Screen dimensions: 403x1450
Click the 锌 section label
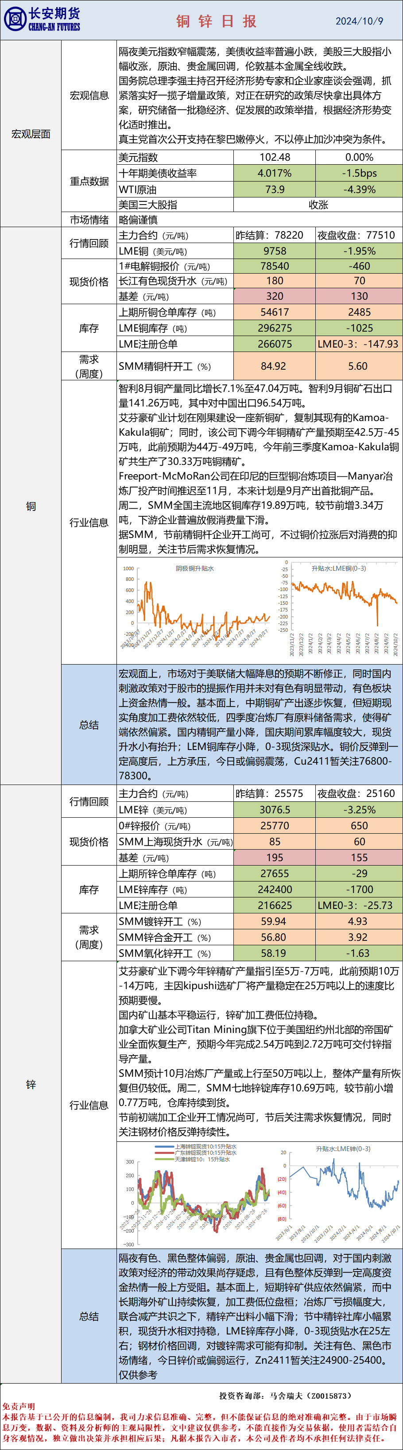tap(31, 1084)
